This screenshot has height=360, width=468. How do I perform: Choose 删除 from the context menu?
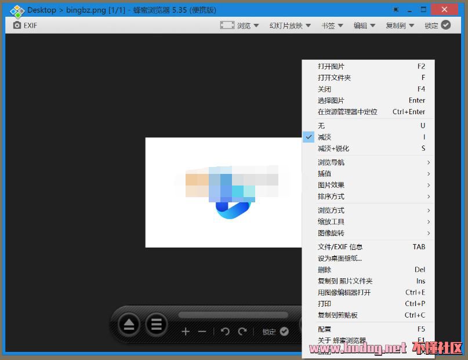(368, 270)
